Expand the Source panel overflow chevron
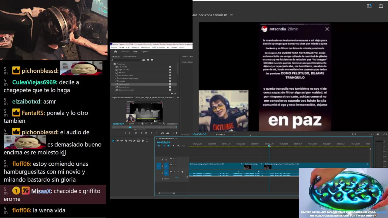The height and width of the screenshot is (218, 388). (x=178, y=97)
